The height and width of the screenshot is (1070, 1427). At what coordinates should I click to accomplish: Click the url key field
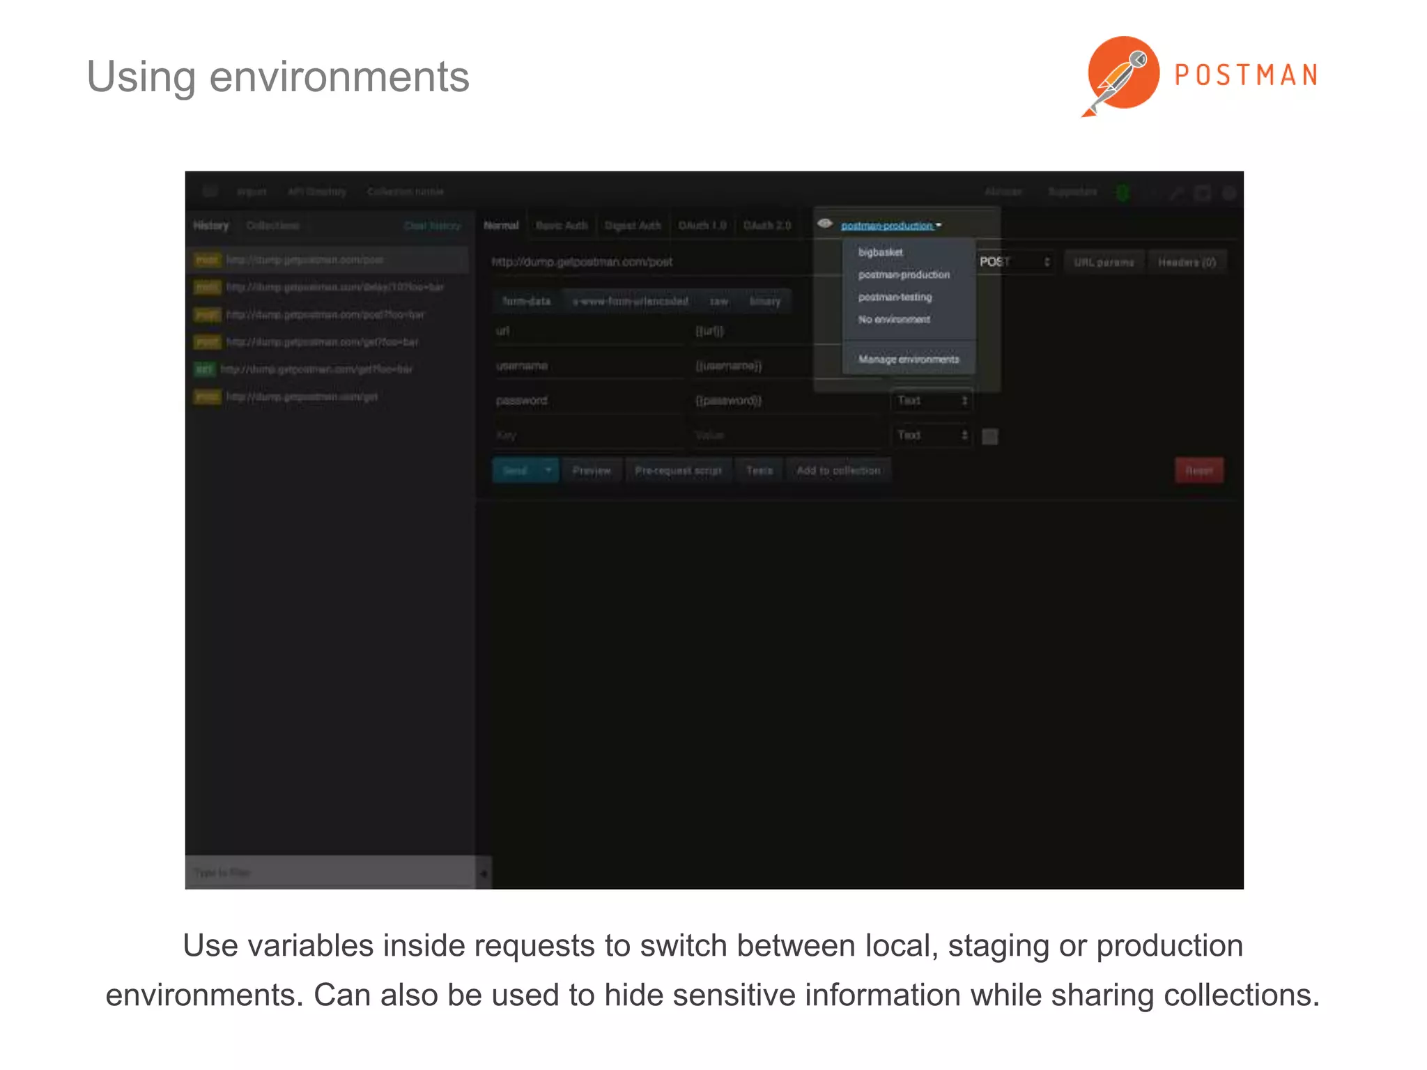[589, 331]
